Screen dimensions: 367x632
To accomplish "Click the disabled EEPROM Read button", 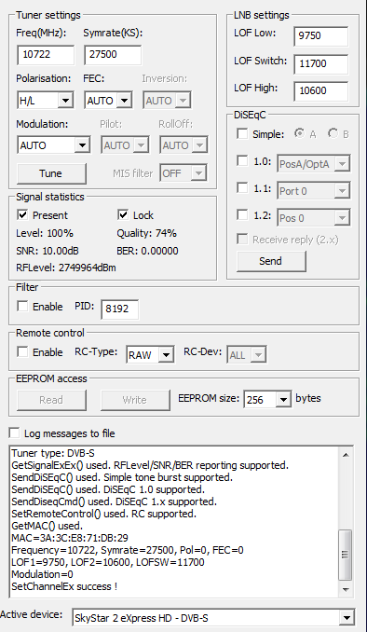I will [51, 400].
